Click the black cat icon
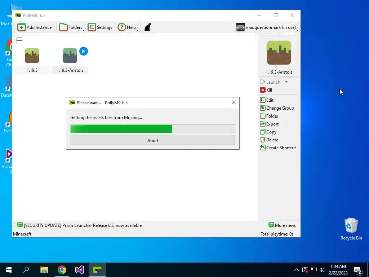 147,27
